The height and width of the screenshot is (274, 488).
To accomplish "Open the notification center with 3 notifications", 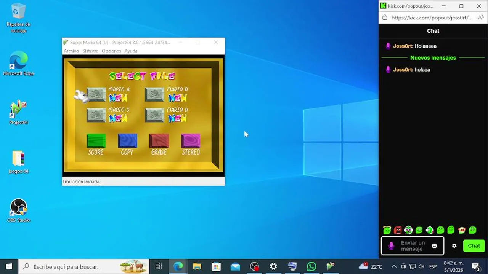I will (476, 266).
